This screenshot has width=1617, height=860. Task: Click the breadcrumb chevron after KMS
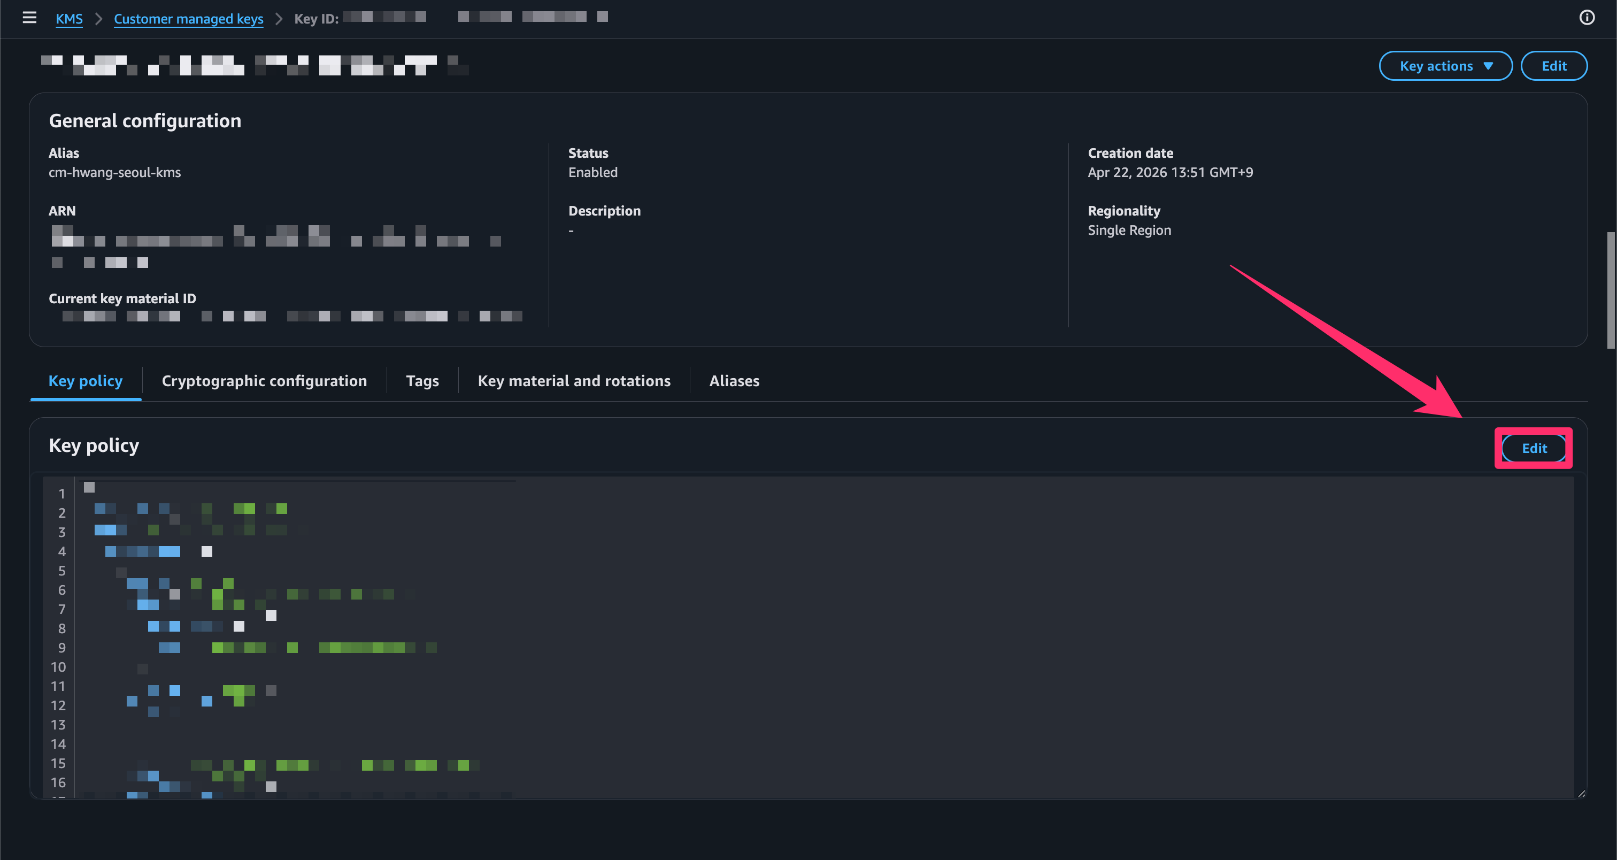(x=98, y=19)
